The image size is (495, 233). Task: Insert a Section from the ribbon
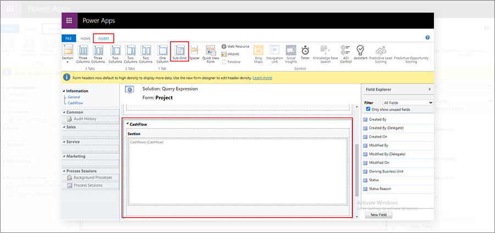pos(68,52)
